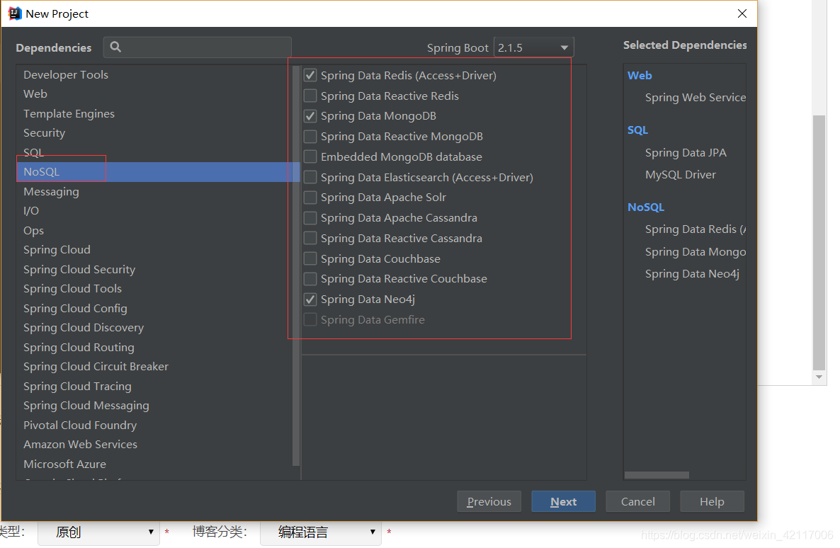The width and height of the screenshot is (840, 548).
Task: Select the Ops category
Action: pos(34,230)
